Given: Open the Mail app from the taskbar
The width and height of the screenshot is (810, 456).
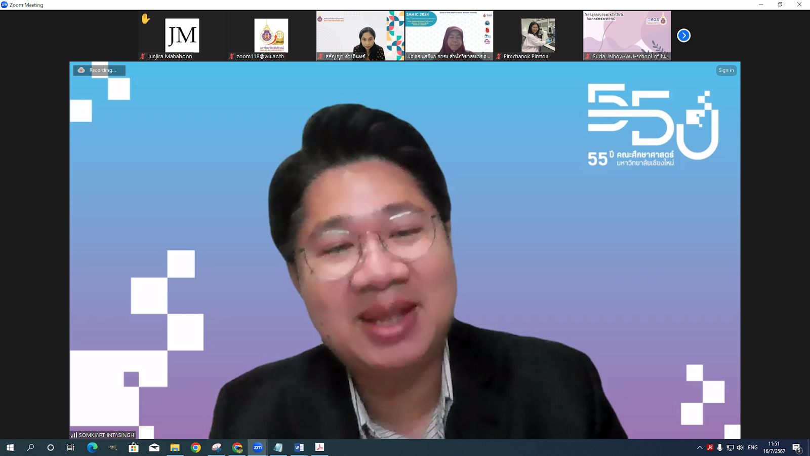Looking at the screenshot, I should click(154, 447).
